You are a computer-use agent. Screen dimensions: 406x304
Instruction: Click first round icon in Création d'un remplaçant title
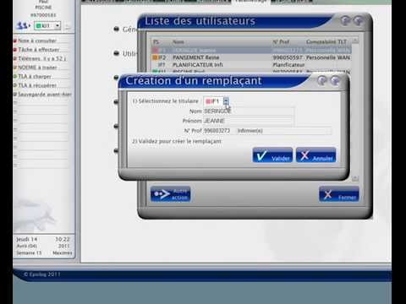(322, 81)
